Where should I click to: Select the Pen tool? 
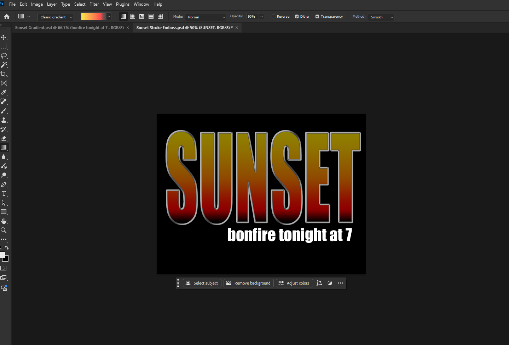4,184
